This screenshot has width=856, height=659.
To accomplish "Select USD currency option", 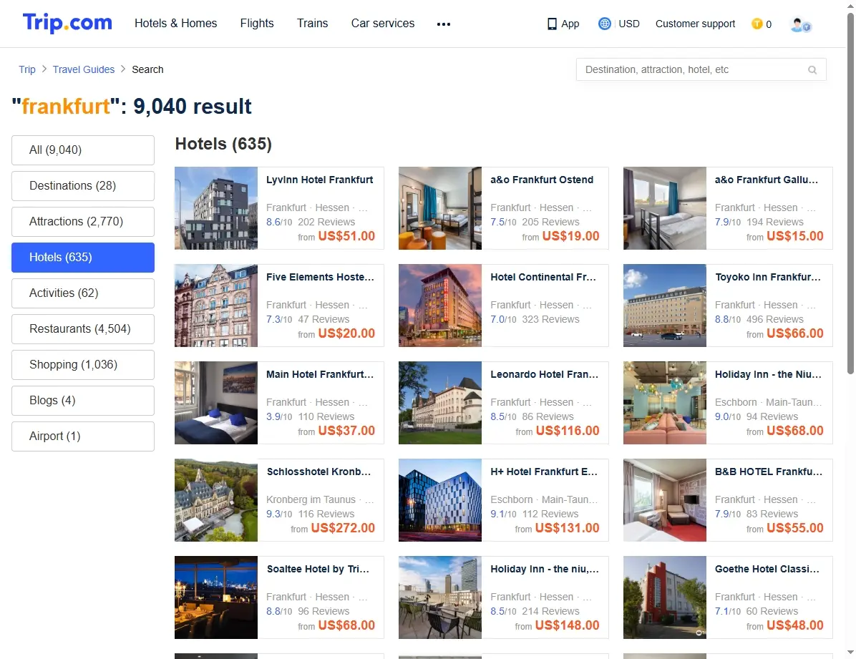I will [629, 24].
